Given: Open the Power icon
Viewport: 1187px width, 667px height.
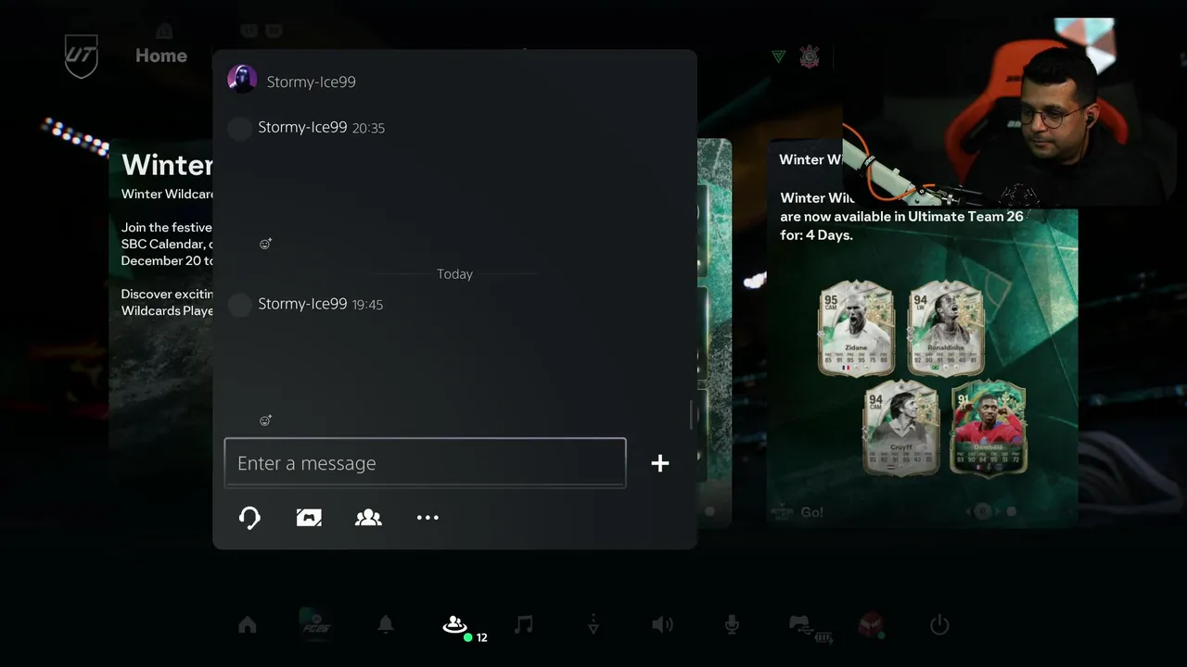Looking at the screenshot, I should pos(939,625).
